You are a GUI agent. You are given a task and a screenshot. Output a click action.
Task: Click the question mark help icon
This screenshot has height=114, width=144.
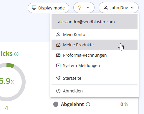(80, 8)
